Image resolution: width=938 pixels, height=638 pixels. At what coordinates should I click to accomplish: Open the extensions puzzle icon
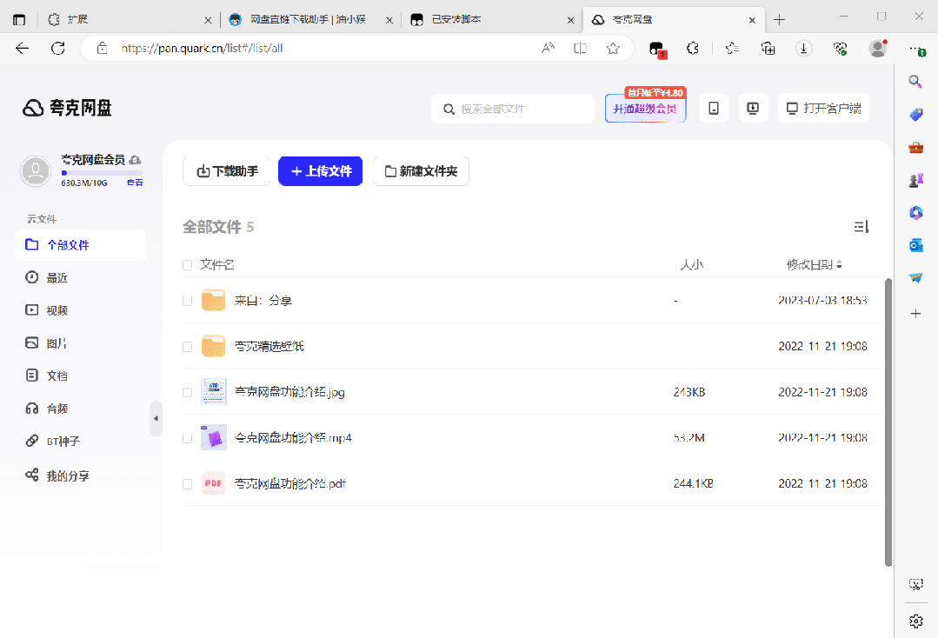click(x=692, y=49)
